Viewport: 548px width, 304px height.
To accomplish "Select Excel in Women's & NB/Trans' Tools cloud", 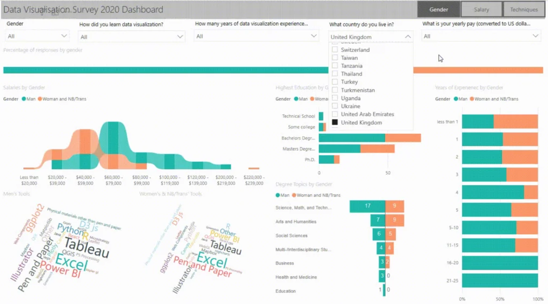I will point(210,260).
